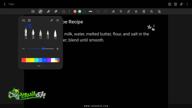Viewport: 192px width, 108px height.
Task: Choose the orange palette color
Action: (28, 60)
